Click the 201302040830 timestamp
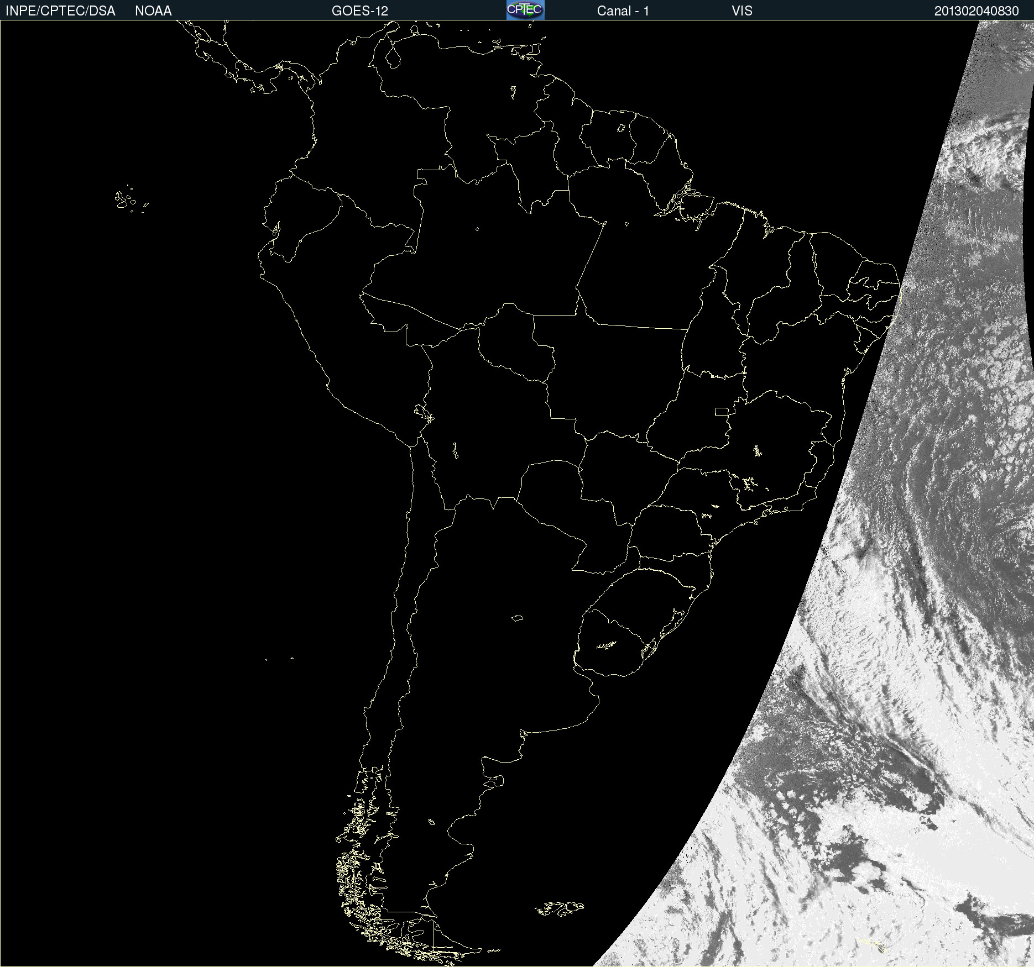Image resolution: width=1034 pixels, height=967 pixels. tap(976, 11)
